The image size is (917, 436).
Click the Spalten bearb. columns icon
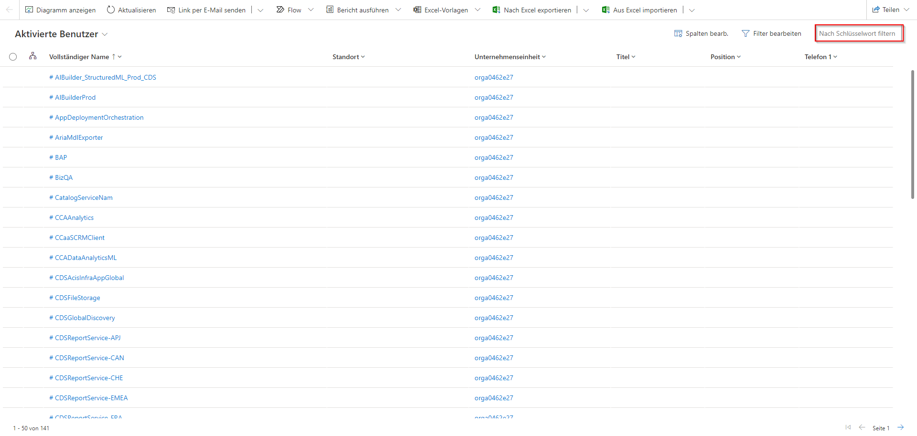[x=678, y=33]
